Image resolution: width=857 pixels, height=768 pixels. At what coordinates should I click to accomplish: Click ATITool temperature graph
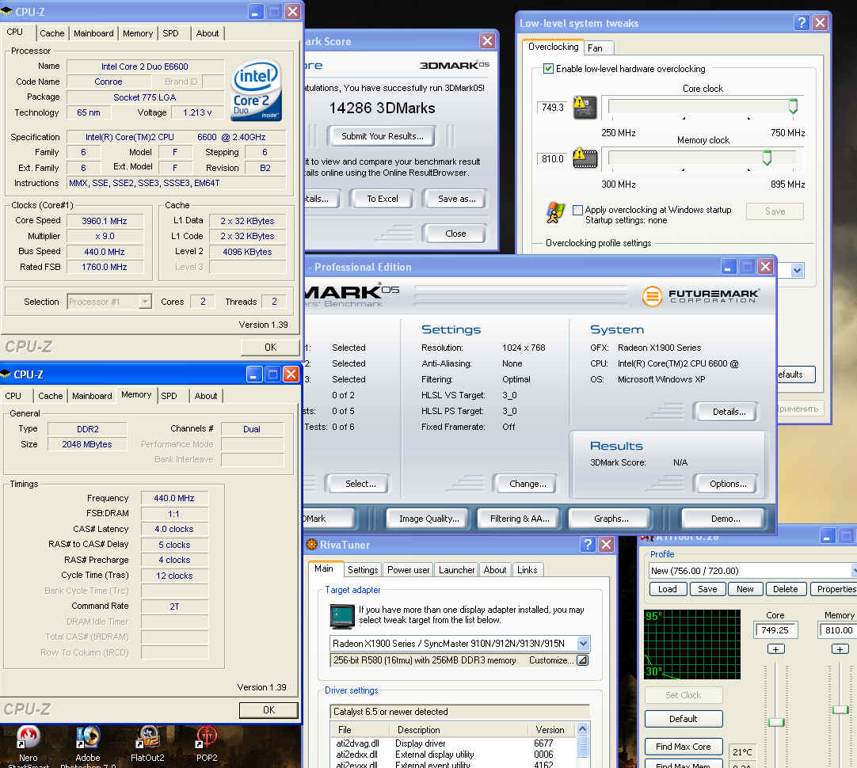(692, 644)
